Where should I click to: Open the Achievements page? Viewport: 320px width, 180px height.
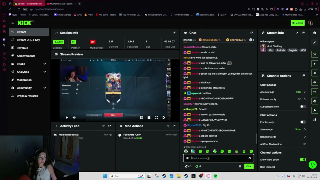tap(29, 56)
